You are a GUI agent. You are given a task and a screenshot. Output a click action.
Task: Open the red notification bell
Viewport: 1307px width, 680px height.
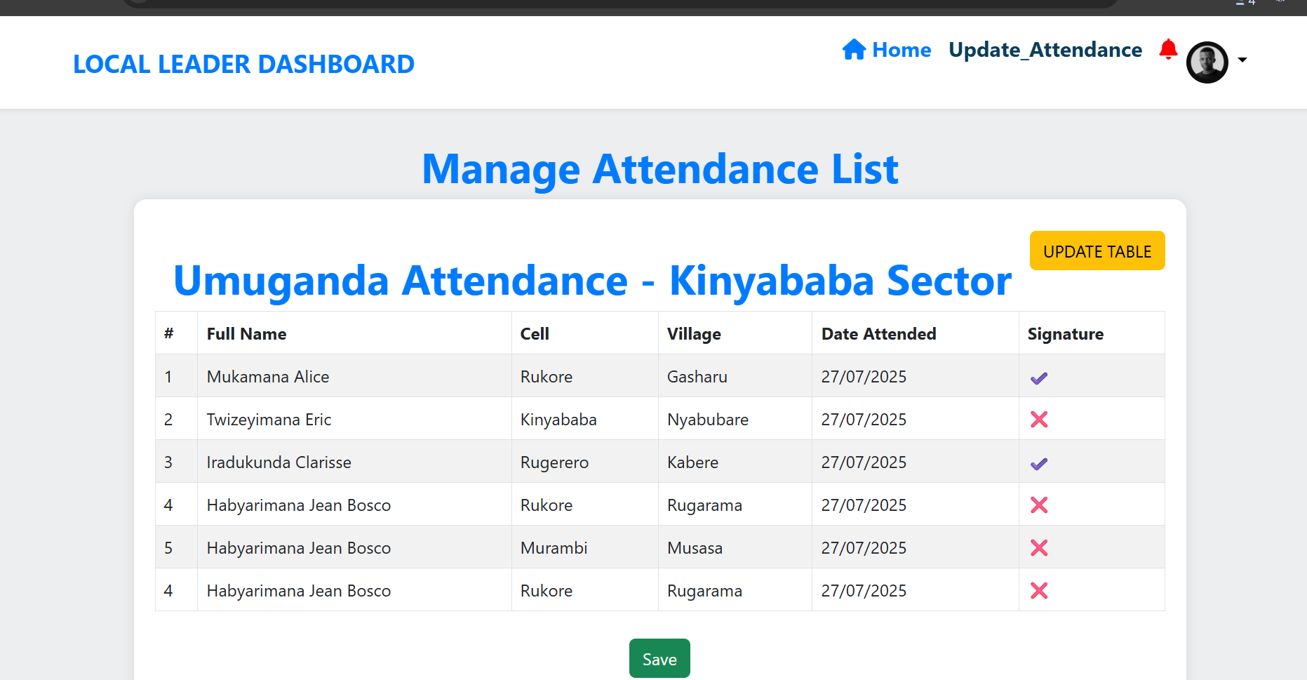1168,49
